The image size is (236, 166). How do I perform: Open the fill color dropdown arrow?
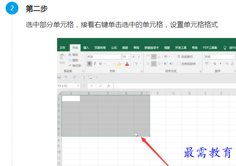pyautogui.click(x=123, y=64)
